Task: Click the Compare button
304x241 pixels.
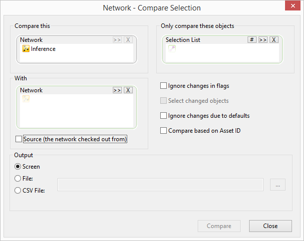Action: coord(220,226)
